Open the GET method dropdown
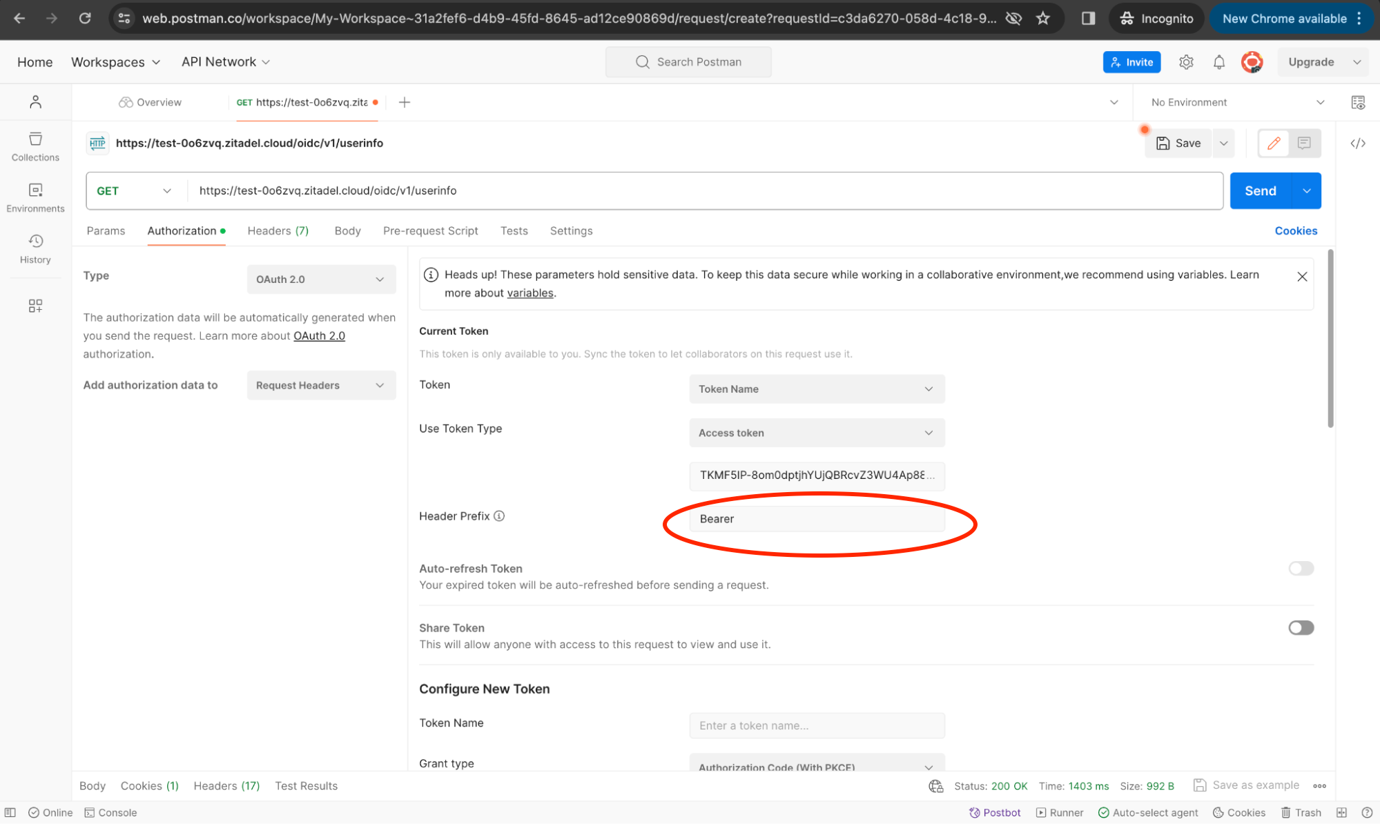 point(134,191)
